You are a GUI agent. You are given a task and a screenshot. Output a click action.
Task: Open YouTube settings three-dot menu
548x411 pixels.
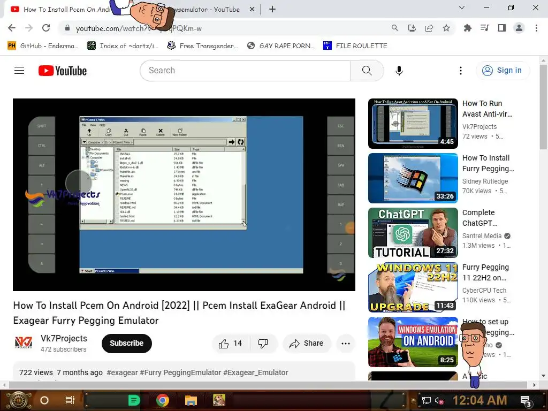tap(461, 71)
